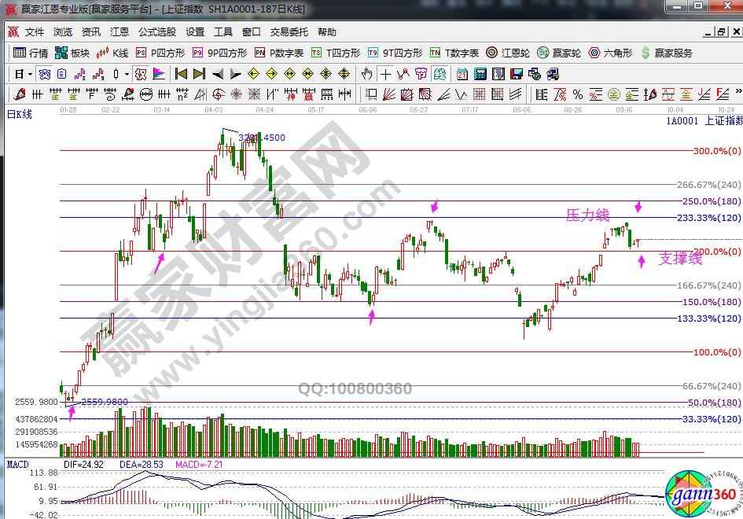Open the candlestick style dropdown arrow

click(128, 74)
